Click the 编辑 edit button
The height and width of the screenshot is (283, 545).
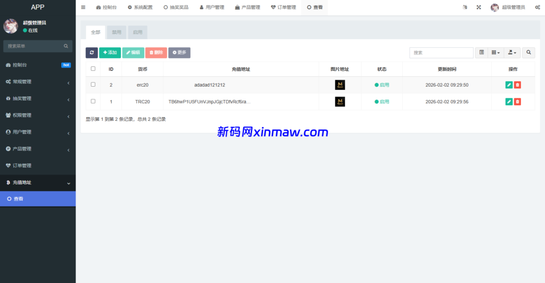[x=133, y=53]
